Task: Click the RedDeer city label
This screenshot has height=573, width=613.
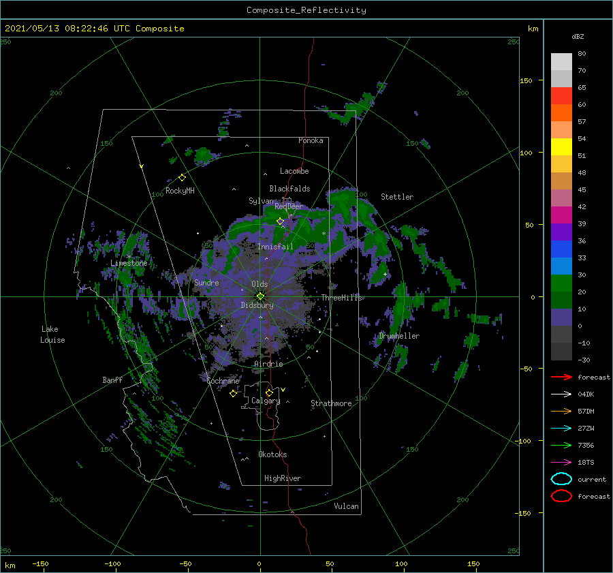Action: 289,206
